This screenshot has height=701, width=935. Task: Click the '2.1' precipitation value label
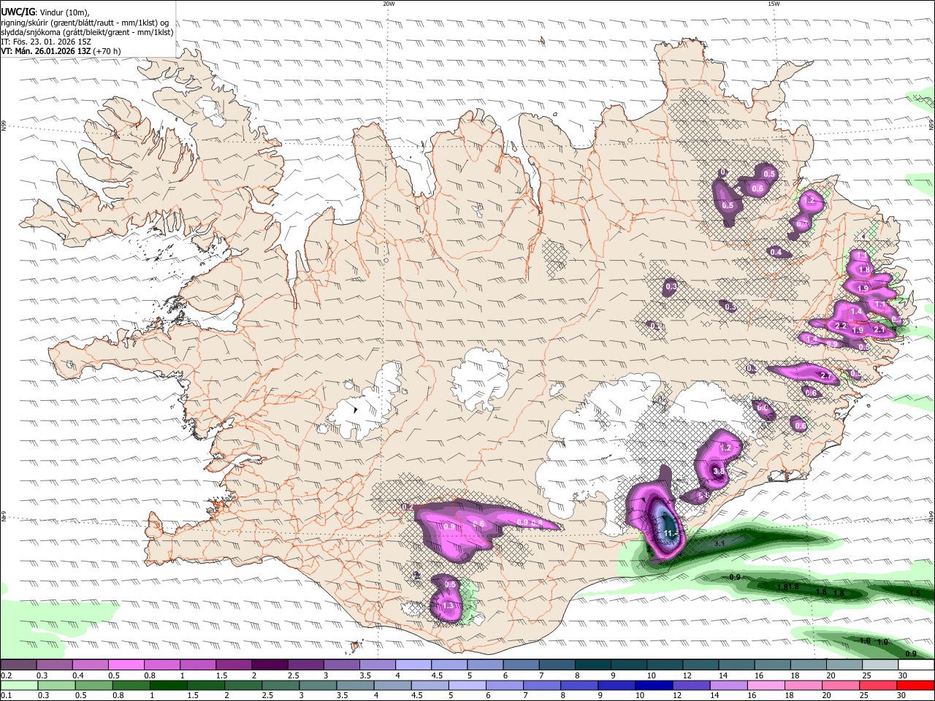click(879, 330)
